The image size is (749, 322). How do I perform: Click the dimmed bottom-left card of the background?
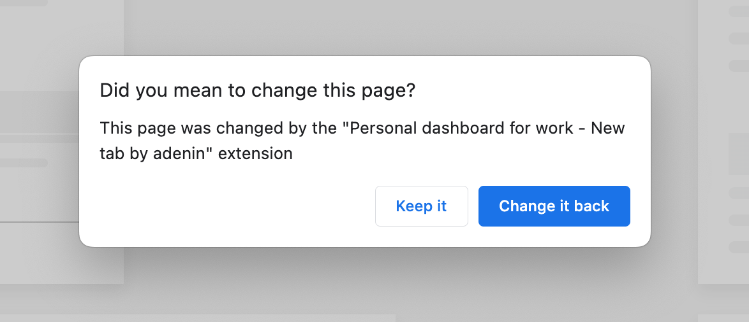click(x=62, y=253)
